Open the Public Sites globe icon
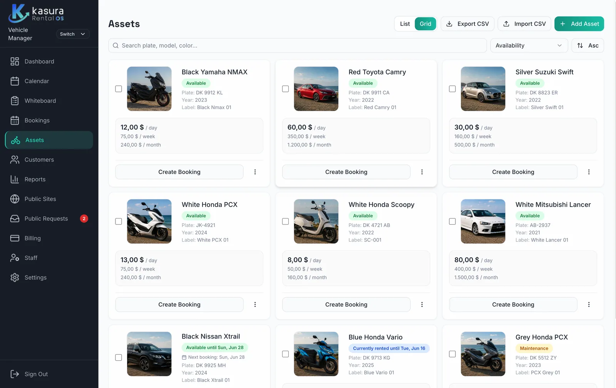Viewport: 616px width, 388px height. tap(15, 199)
